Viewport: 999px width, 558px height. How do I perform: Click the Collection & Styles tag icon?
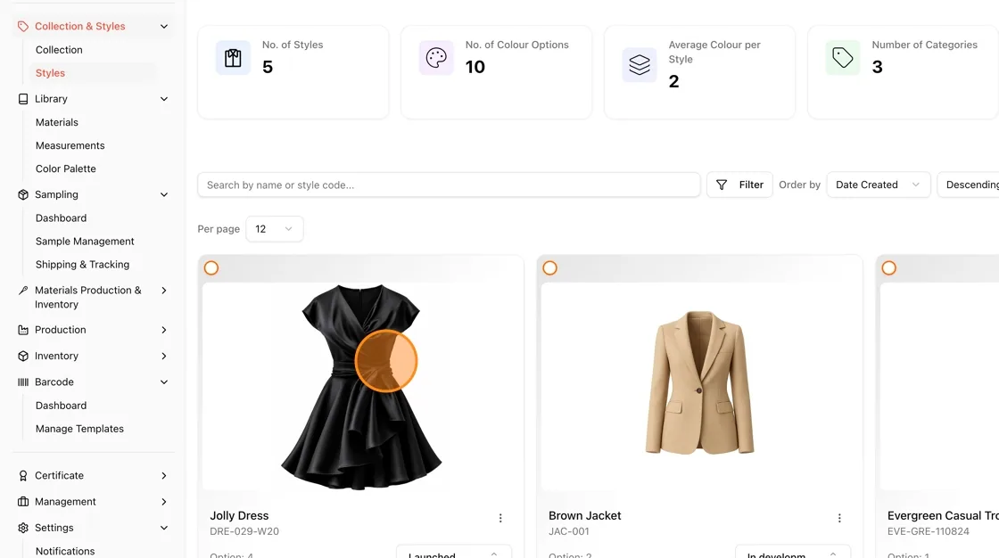[x=23, y=26]
